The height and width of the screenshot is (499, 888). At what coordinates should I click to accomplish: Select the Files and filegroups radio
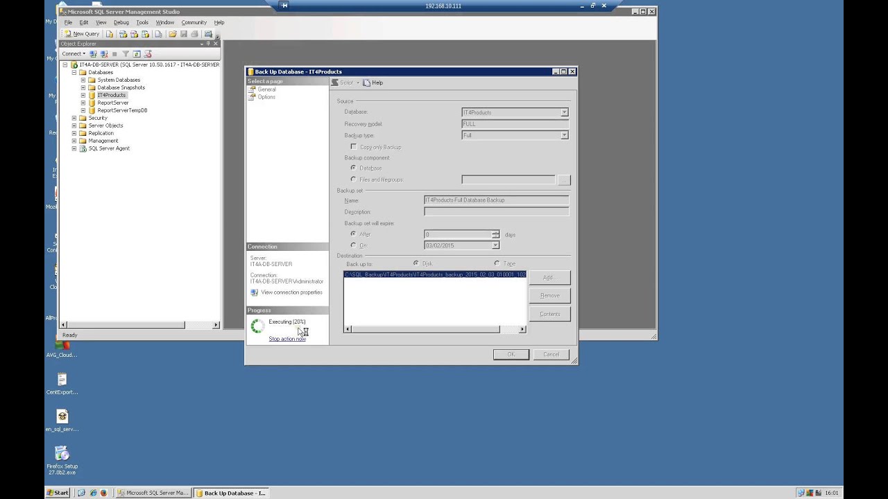353,180
